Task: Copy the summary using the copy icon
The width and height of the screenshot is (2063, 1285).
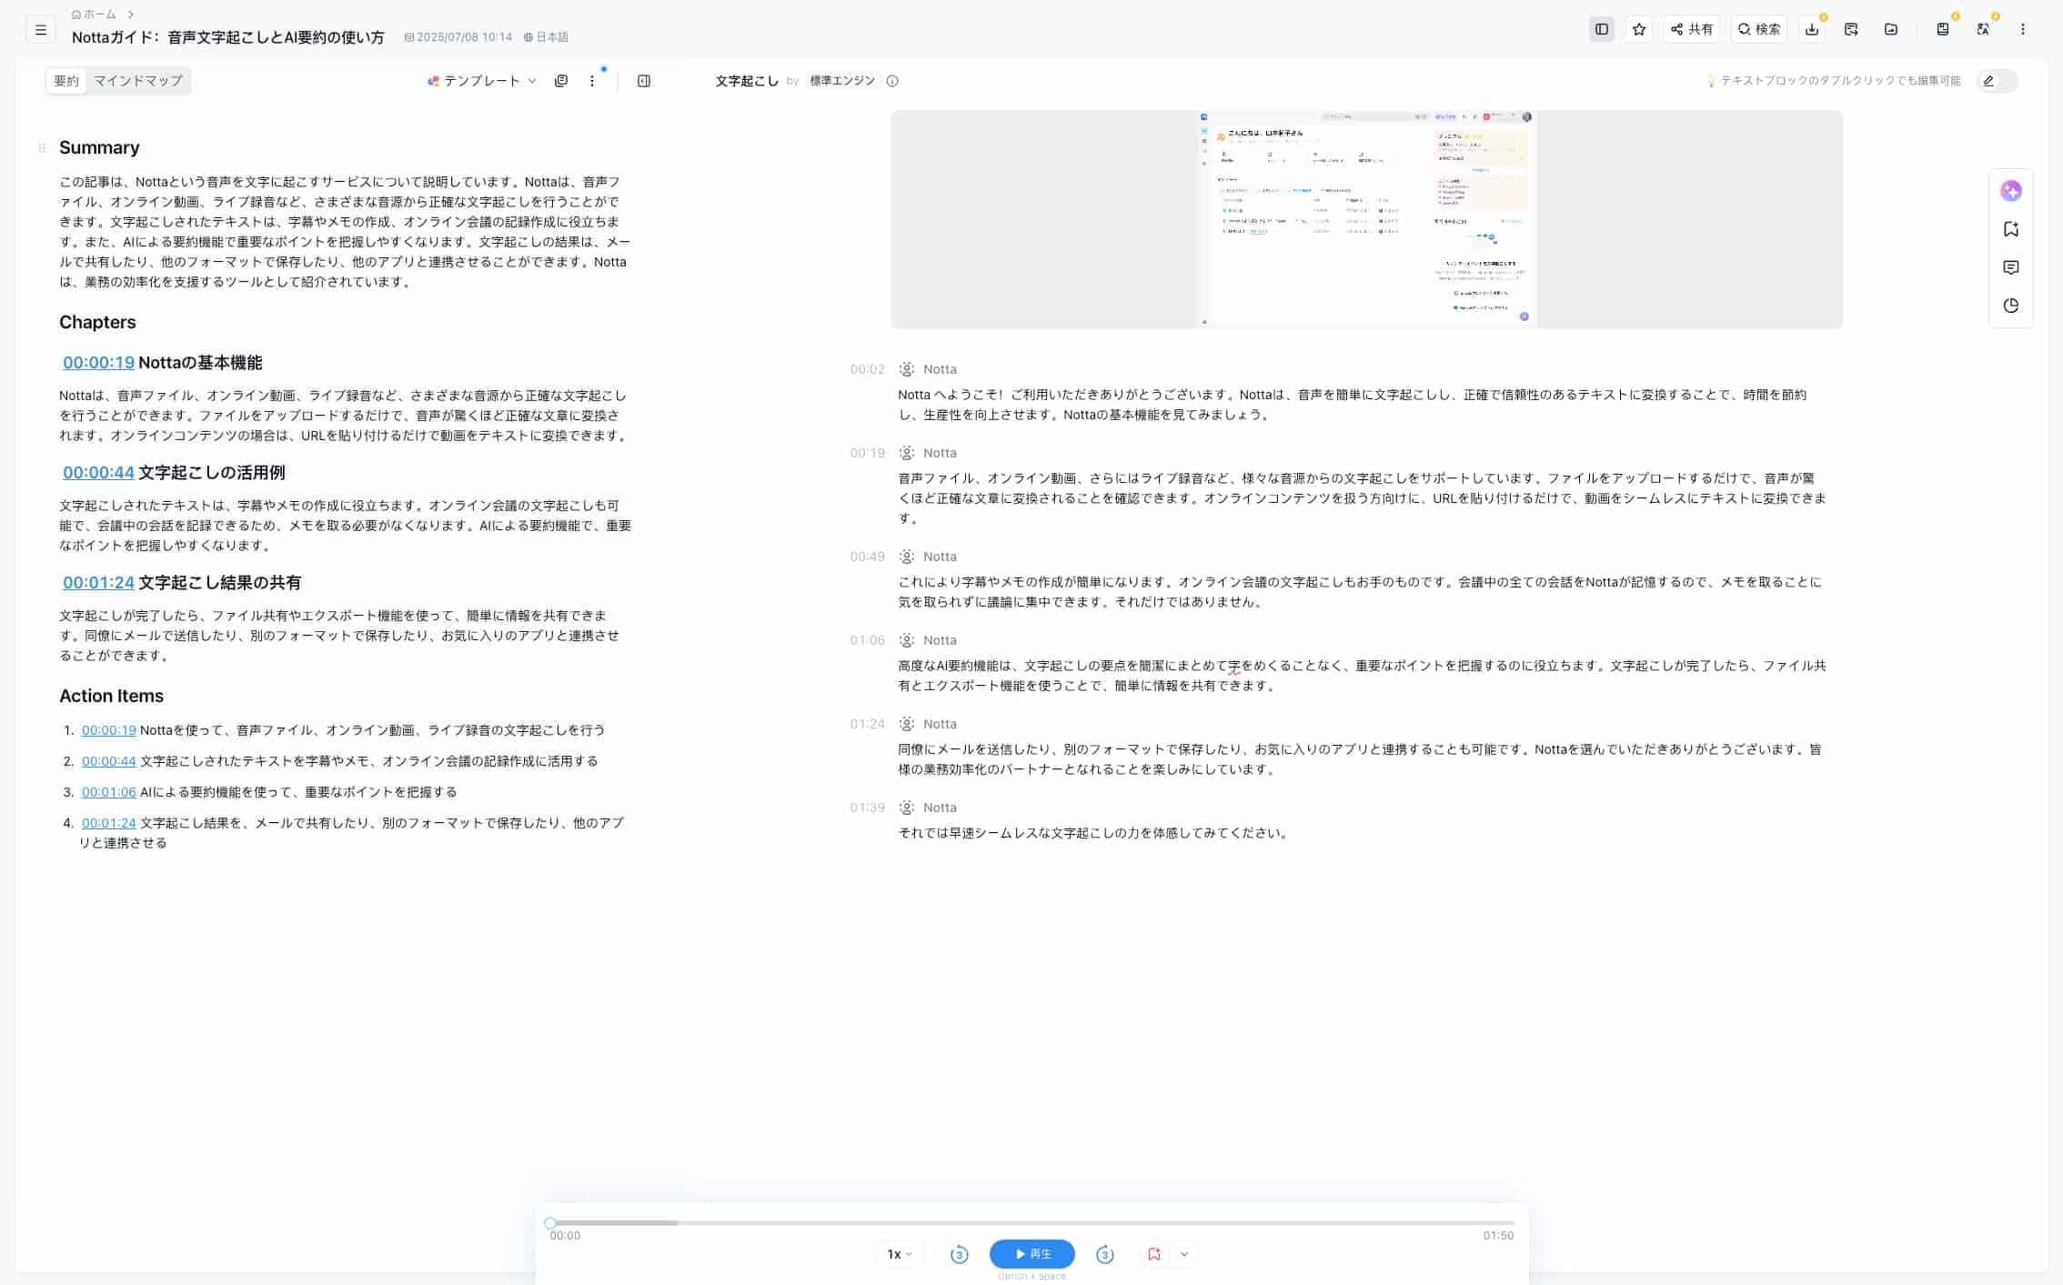Action: coord(562,80)
